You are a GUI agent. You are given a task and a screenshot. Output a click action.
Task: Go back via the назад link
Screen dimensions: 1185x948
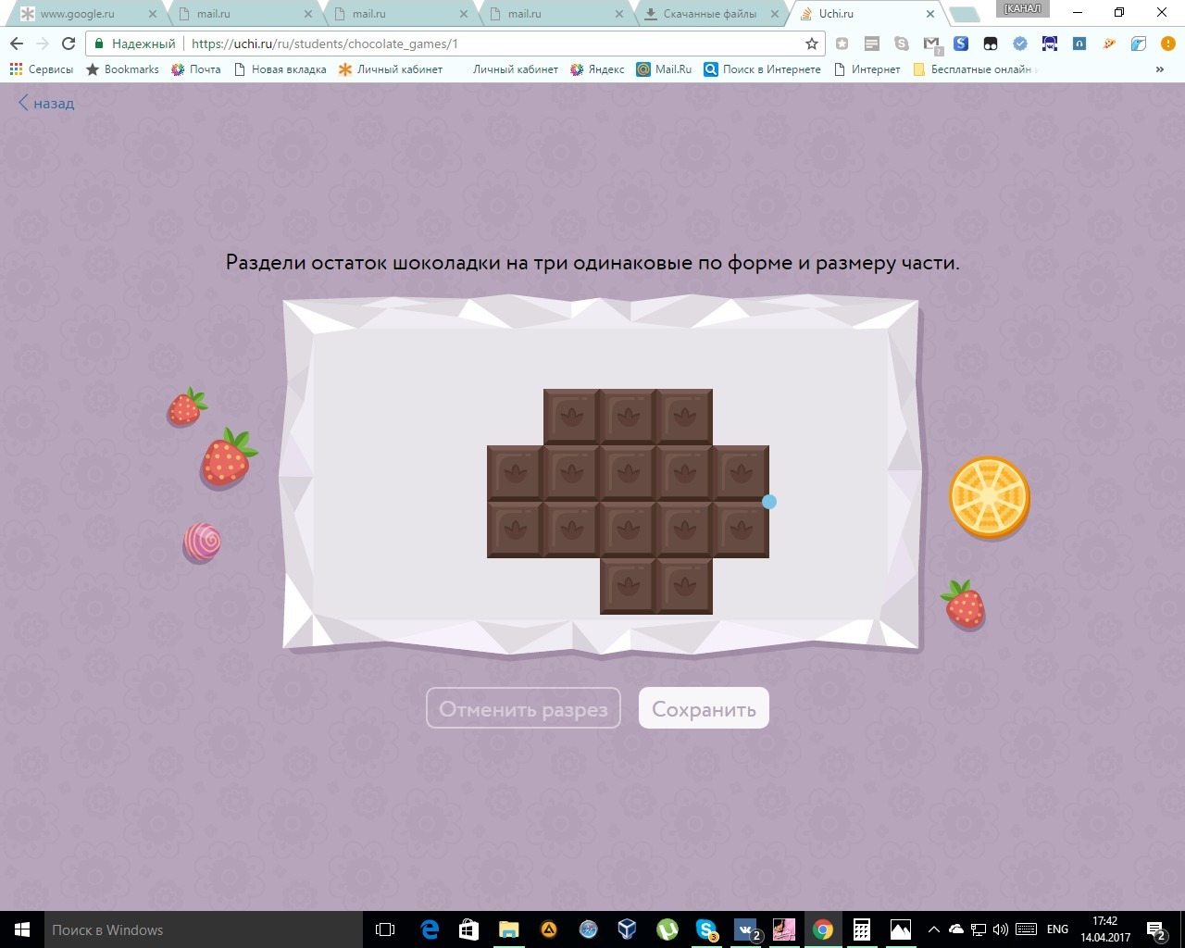point(46,104)
